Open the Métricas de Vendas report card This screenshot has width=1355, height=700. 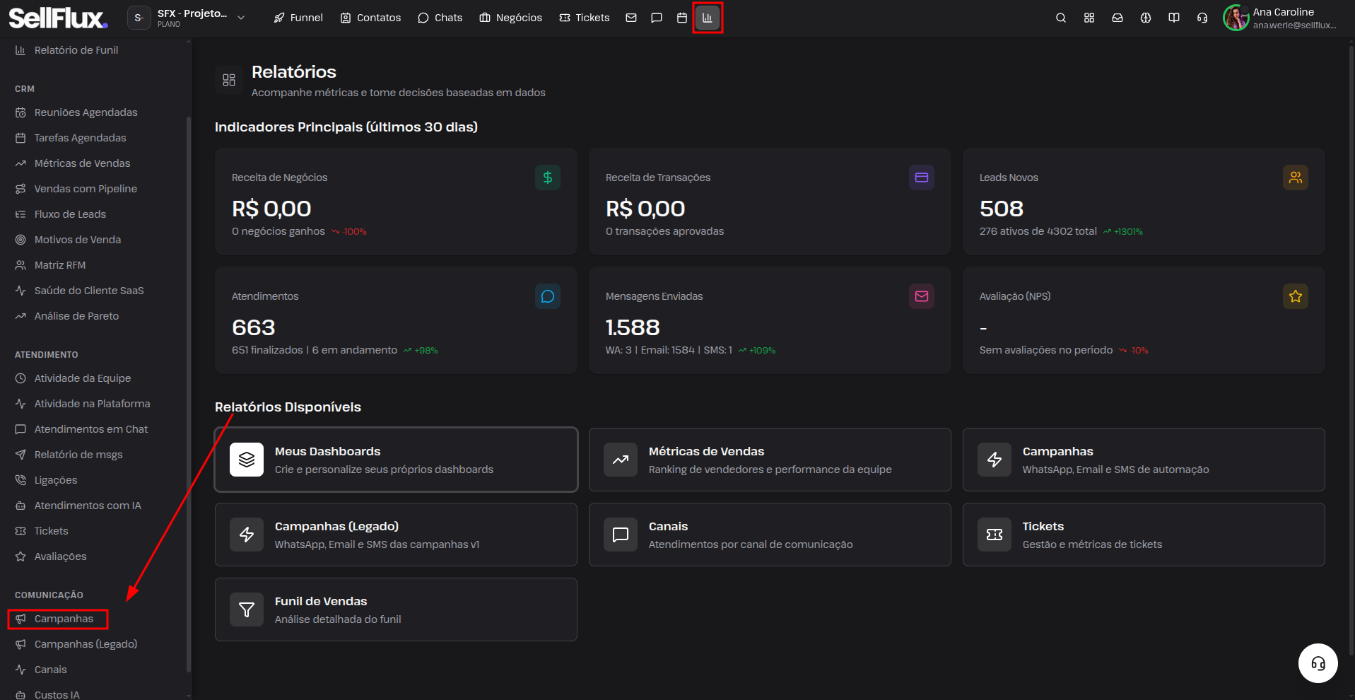click(770, 460)
